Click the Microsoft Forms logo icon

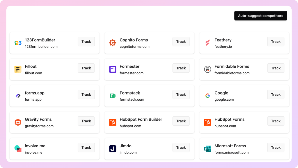point(207,149)
